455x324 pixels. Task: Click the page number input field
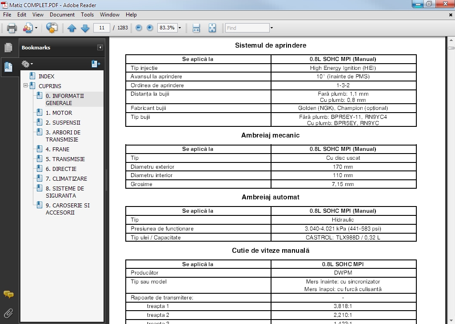(102, 28)
